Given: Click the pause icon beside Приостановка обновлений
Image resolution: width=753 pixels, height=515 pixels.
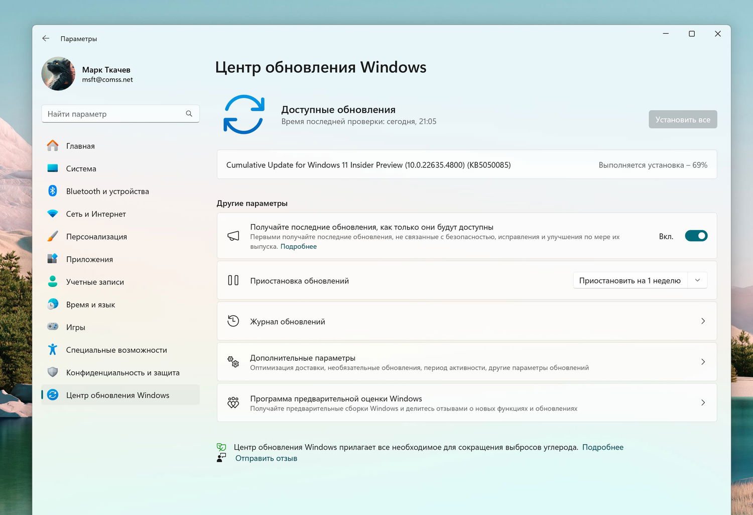Looking at the screenshot, I should pos(233,280).
